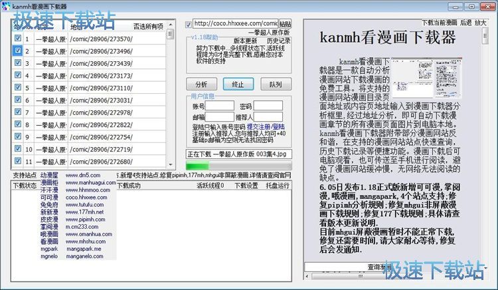Click the 下载状态 column header
Screen dimensions: 498x290
tap(25, 186)
